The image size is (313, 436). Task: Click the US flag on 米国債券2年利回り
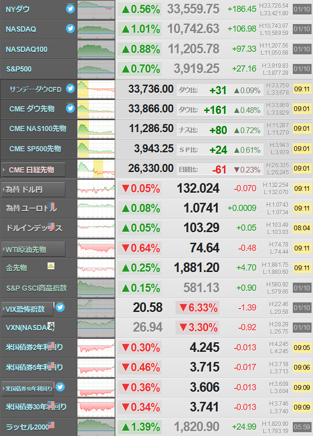pyautogui.click(x=51, y=345)
